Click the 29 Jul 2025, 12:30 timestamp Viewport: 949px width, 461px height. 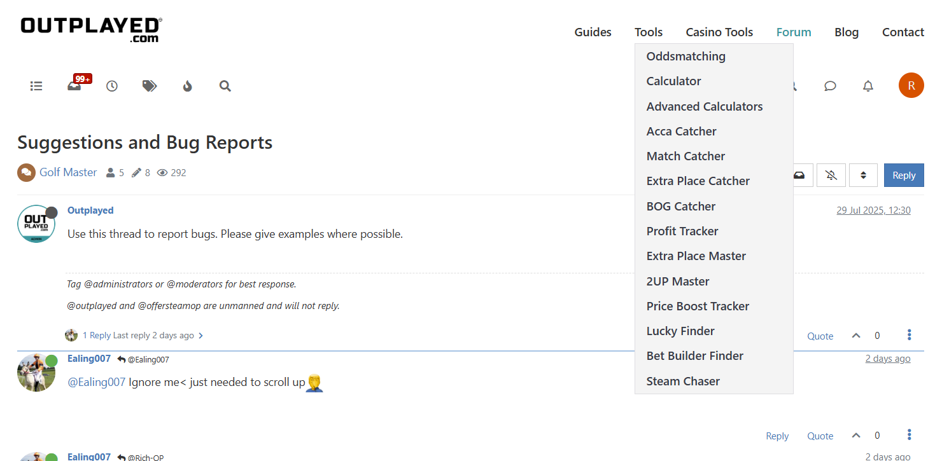tap(873, 210)
